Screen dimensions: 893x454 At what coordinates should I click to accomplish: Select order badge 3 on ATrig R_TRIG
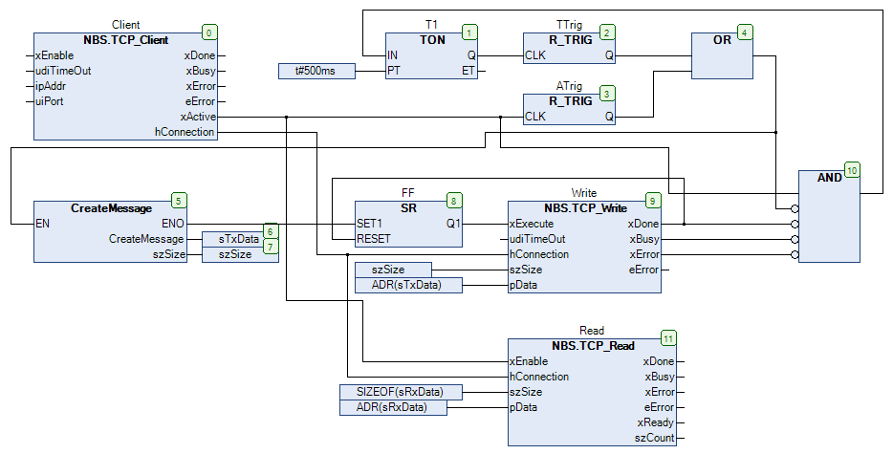tap(607, 93)
